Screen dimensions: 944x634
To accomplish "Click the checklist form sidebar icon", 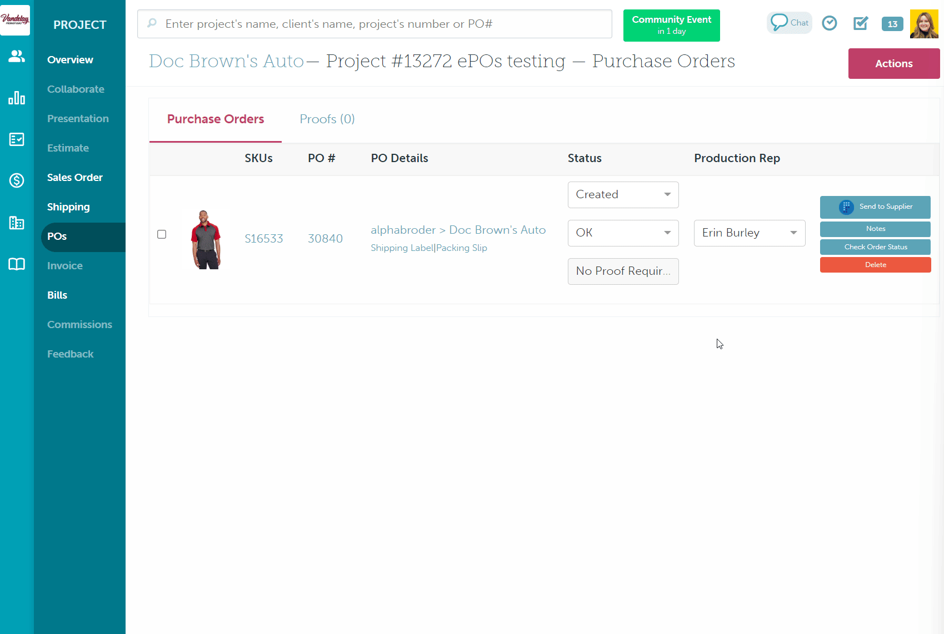I will tap(17, 139).
